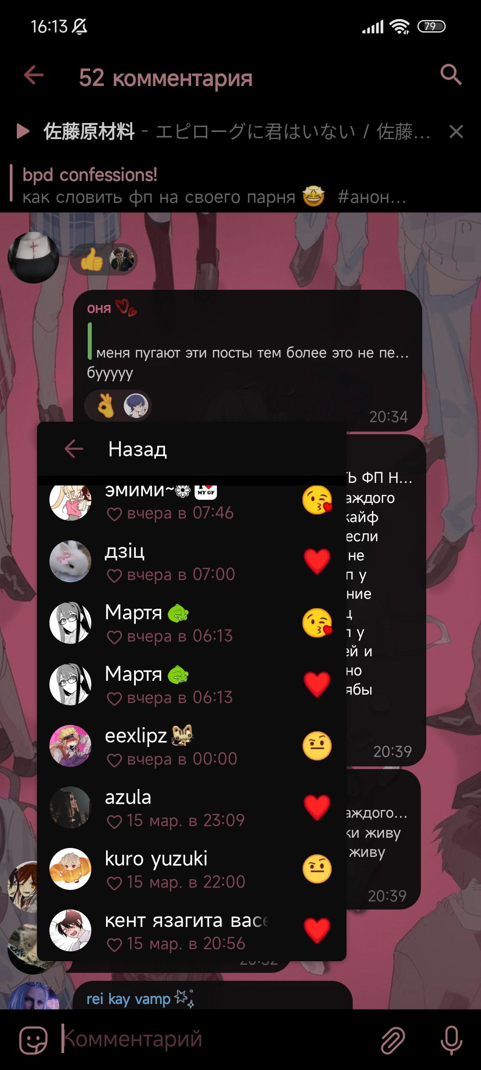Tap eexlipz's raised-eyebrow emoji reaction
The height and width of the screenshot is (1070, 481).
pyautogui.click(x=317, y=746)
